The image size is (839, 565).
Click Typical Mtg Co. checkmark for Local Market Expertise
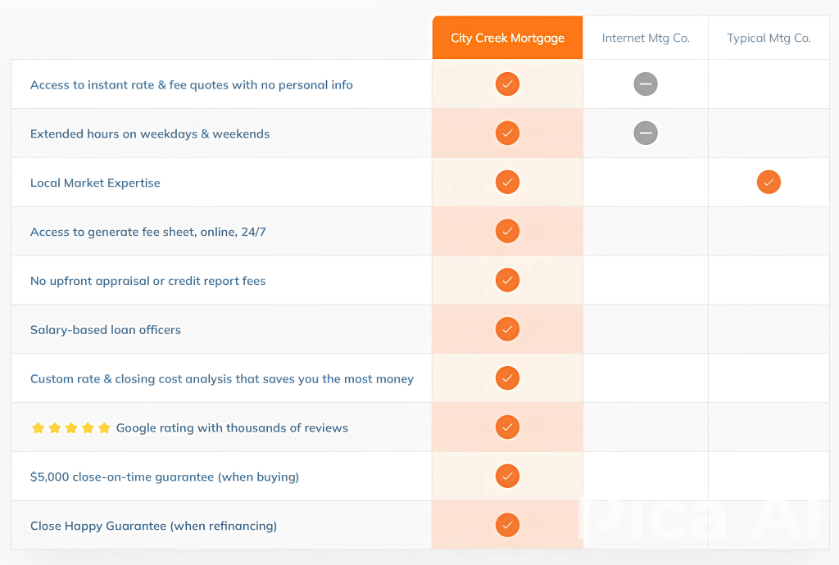coord(769,183)
